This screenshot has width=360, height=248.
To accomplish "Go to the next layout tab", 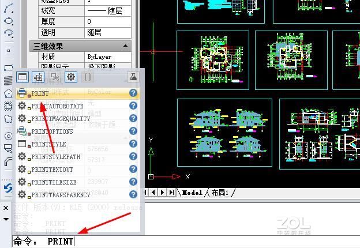I will pos(162,192).
